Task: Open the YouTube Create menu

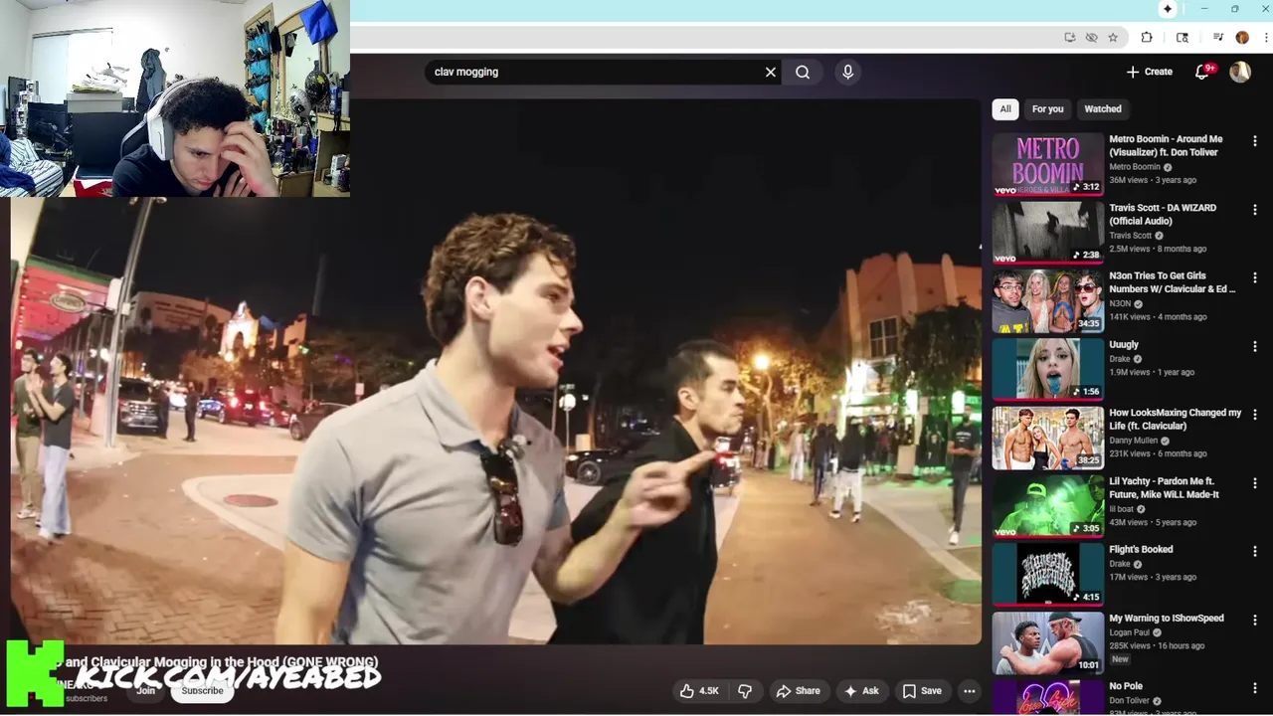Action: pos(1149,72)
